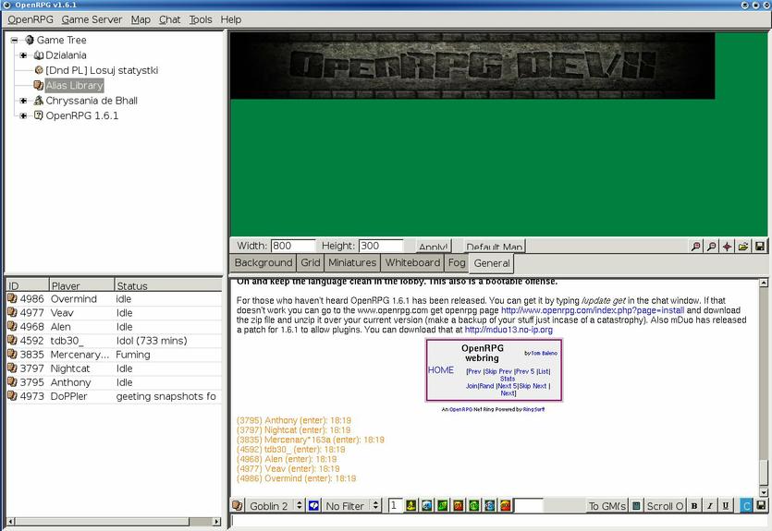Click the red crosshair map tool icon

click(728, 246)
